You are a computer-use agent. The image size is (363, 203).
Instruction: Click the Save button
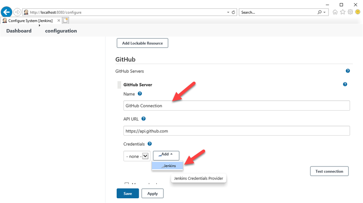coord(128,194)
